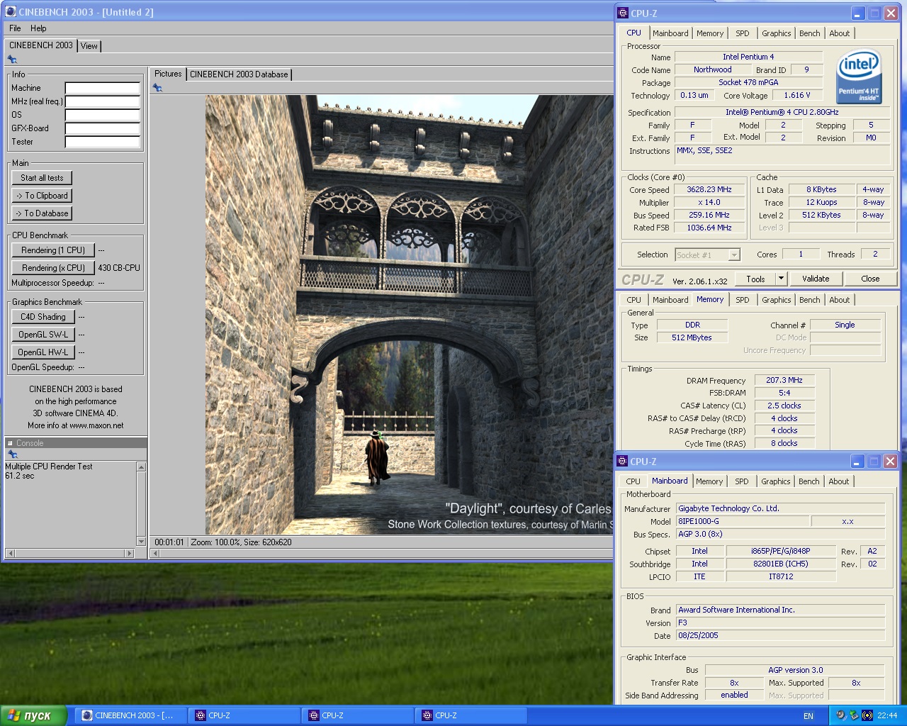The height and width of the screenshot is (726, 907).
Task: Run OpenGL HW-L benchmark
Action: click(43, 352)
